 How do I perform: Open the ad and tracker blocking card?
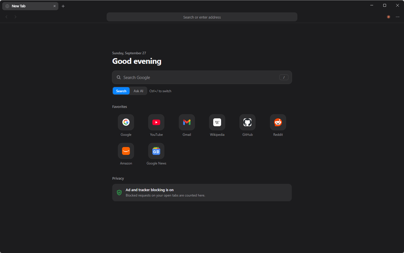point(202,193)
